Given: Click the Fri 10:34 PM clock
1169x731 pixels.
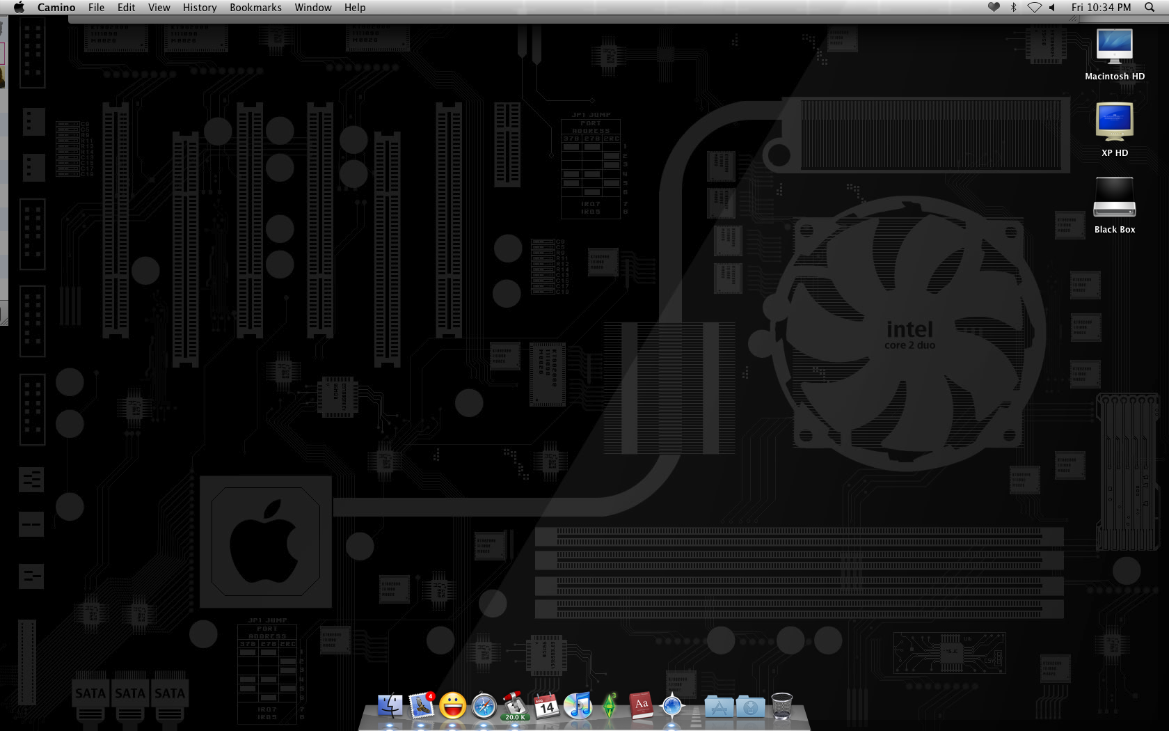Looking at the screenshot, I should [x=1101, y=7].
